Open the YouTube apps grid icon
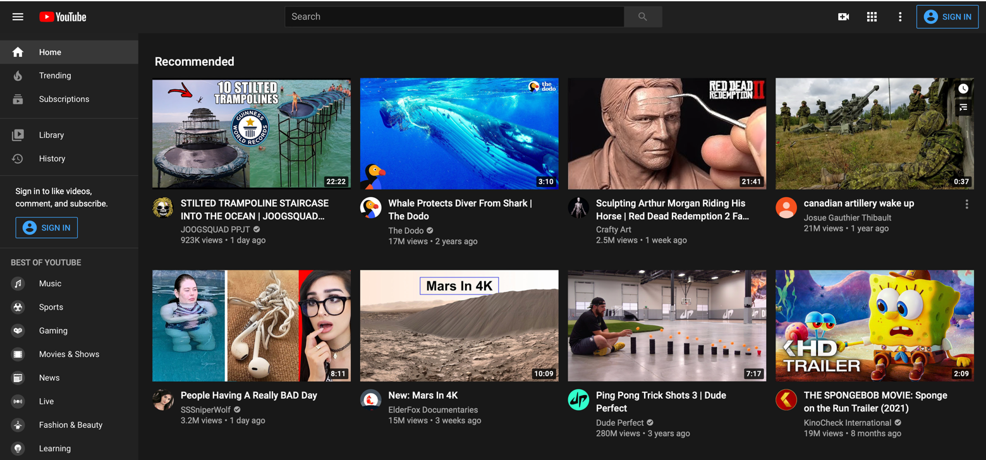This screenshot has height=460, width=986. click(872, 17)
